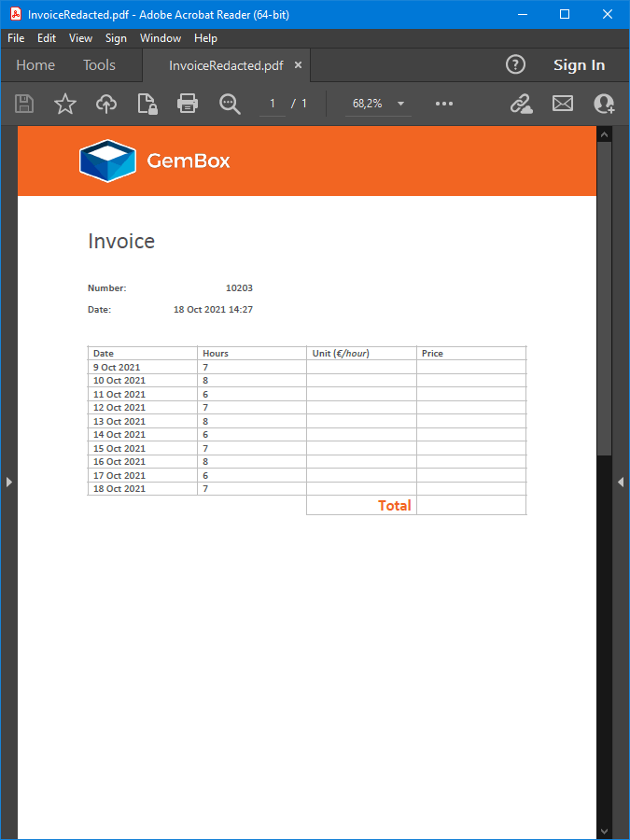Image resolution: width=630 pixels, height=840 pixels.
Task: Switch to the Tools tab
Action: (x=99, y=65)
